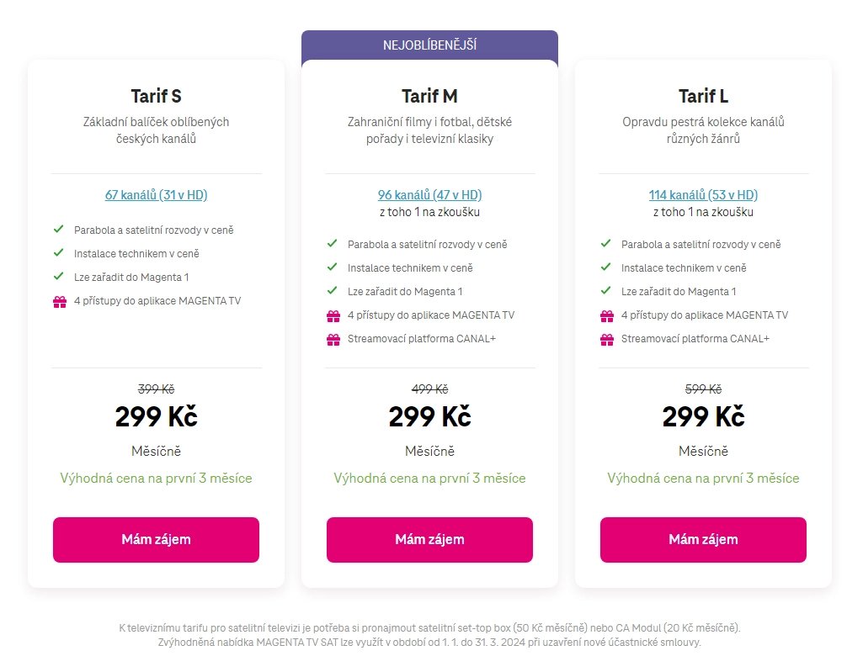Click "Mám zájem" under Tarif L
Image resolution: width=847 pixels, height=656 pixels.
coord(702,539)
